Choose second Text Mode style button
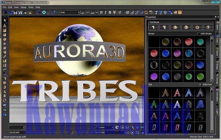 (x=164, y=27)
